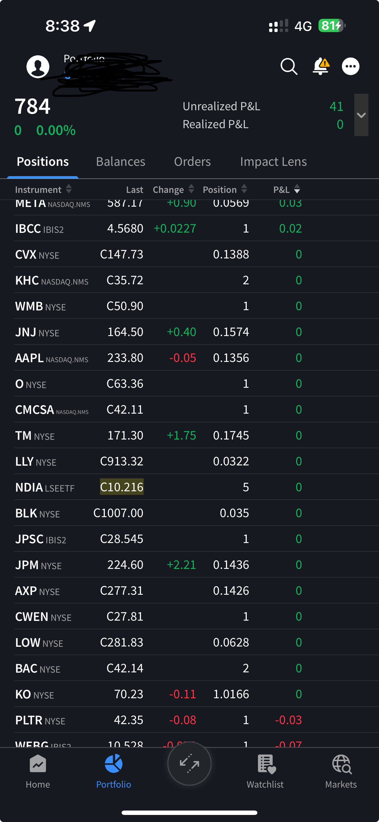Tap the location arrow in status bar
Screen dimensions: 379x822
(x=90, y=26)
